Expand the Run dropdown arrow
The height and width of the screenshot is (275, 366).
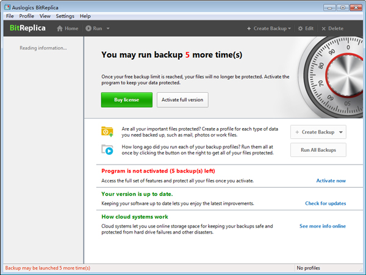tap(108, 29)
